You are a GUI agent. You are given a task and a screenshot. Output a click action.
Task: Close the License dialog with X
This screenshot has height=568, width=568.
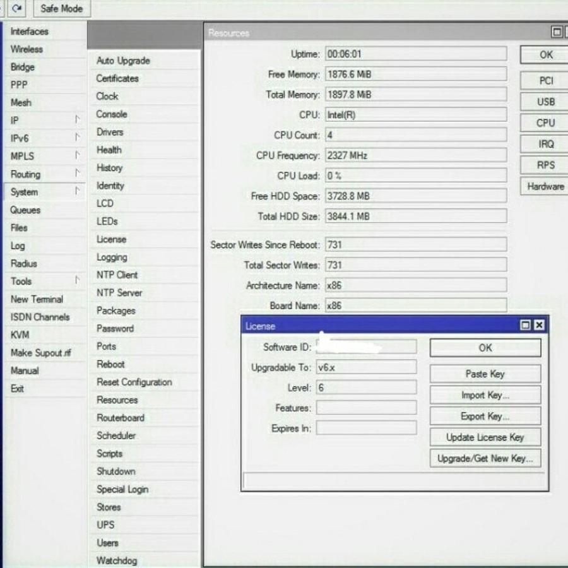pyautogui.click(x=539, y=325)
